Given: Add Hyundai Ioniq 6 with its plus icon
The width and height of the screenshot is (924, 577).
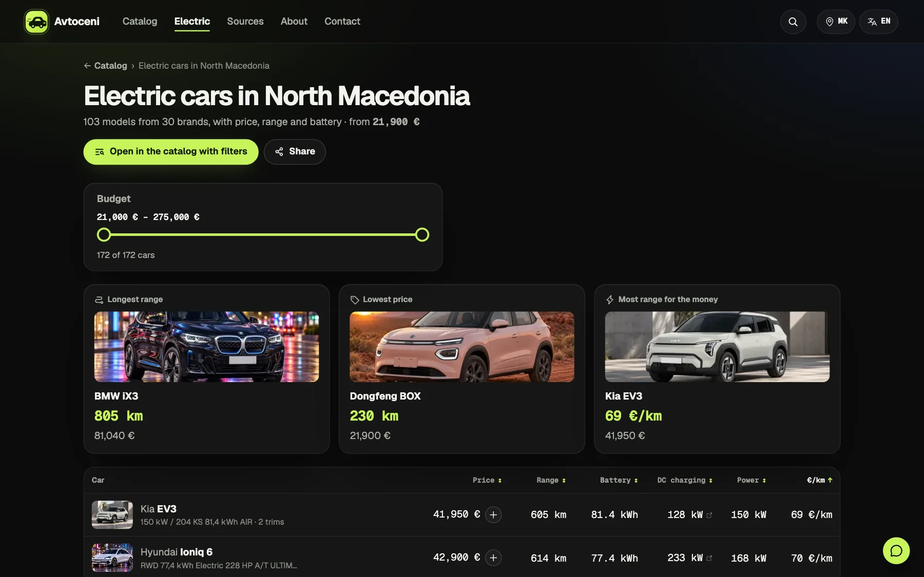Looking at the screenshot, I should [x=493, y=558].
